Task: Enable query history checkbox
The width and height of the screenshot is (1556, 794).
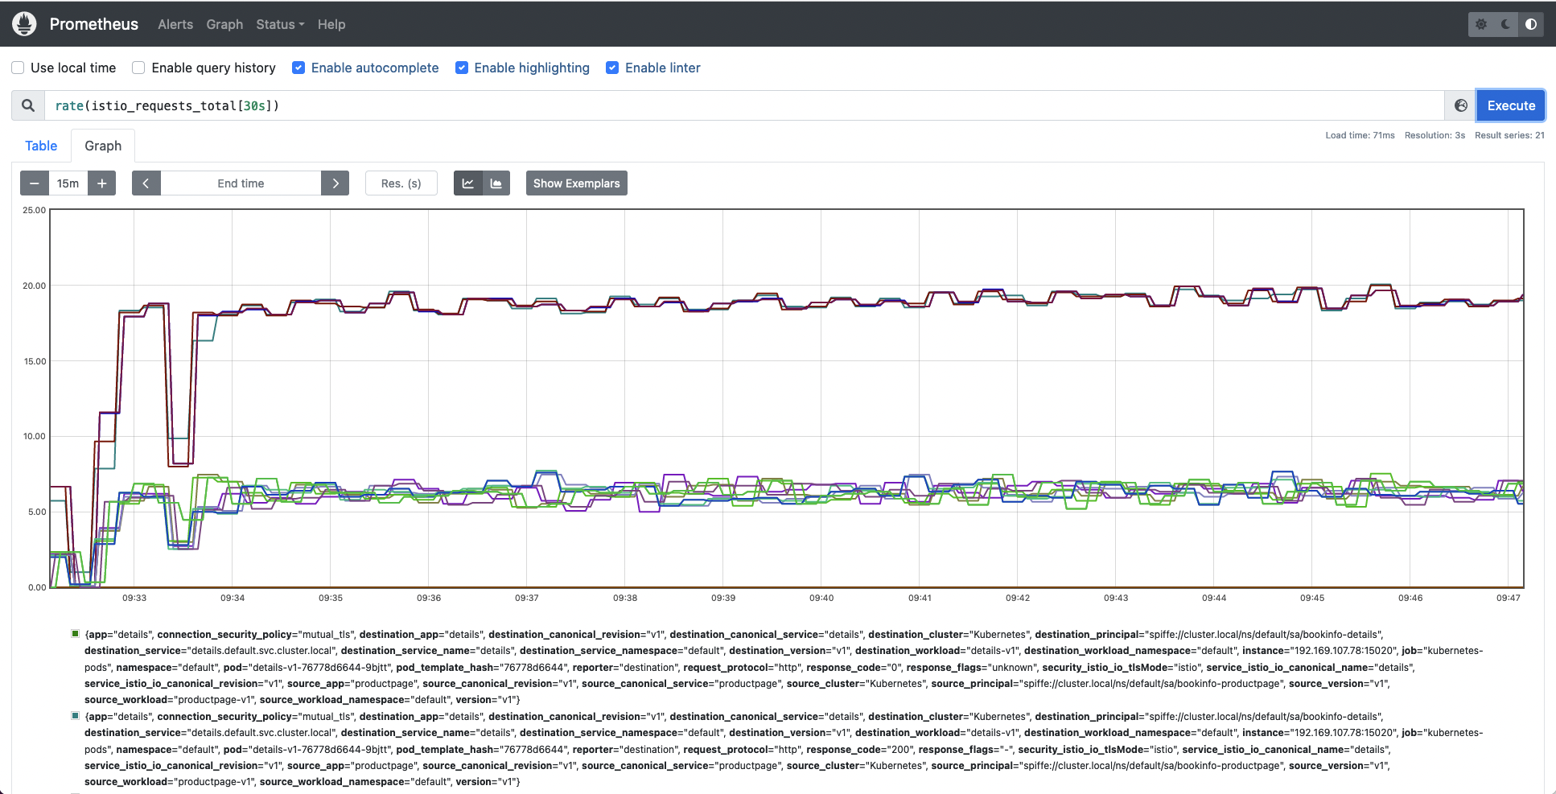Action: click(138, 68)
